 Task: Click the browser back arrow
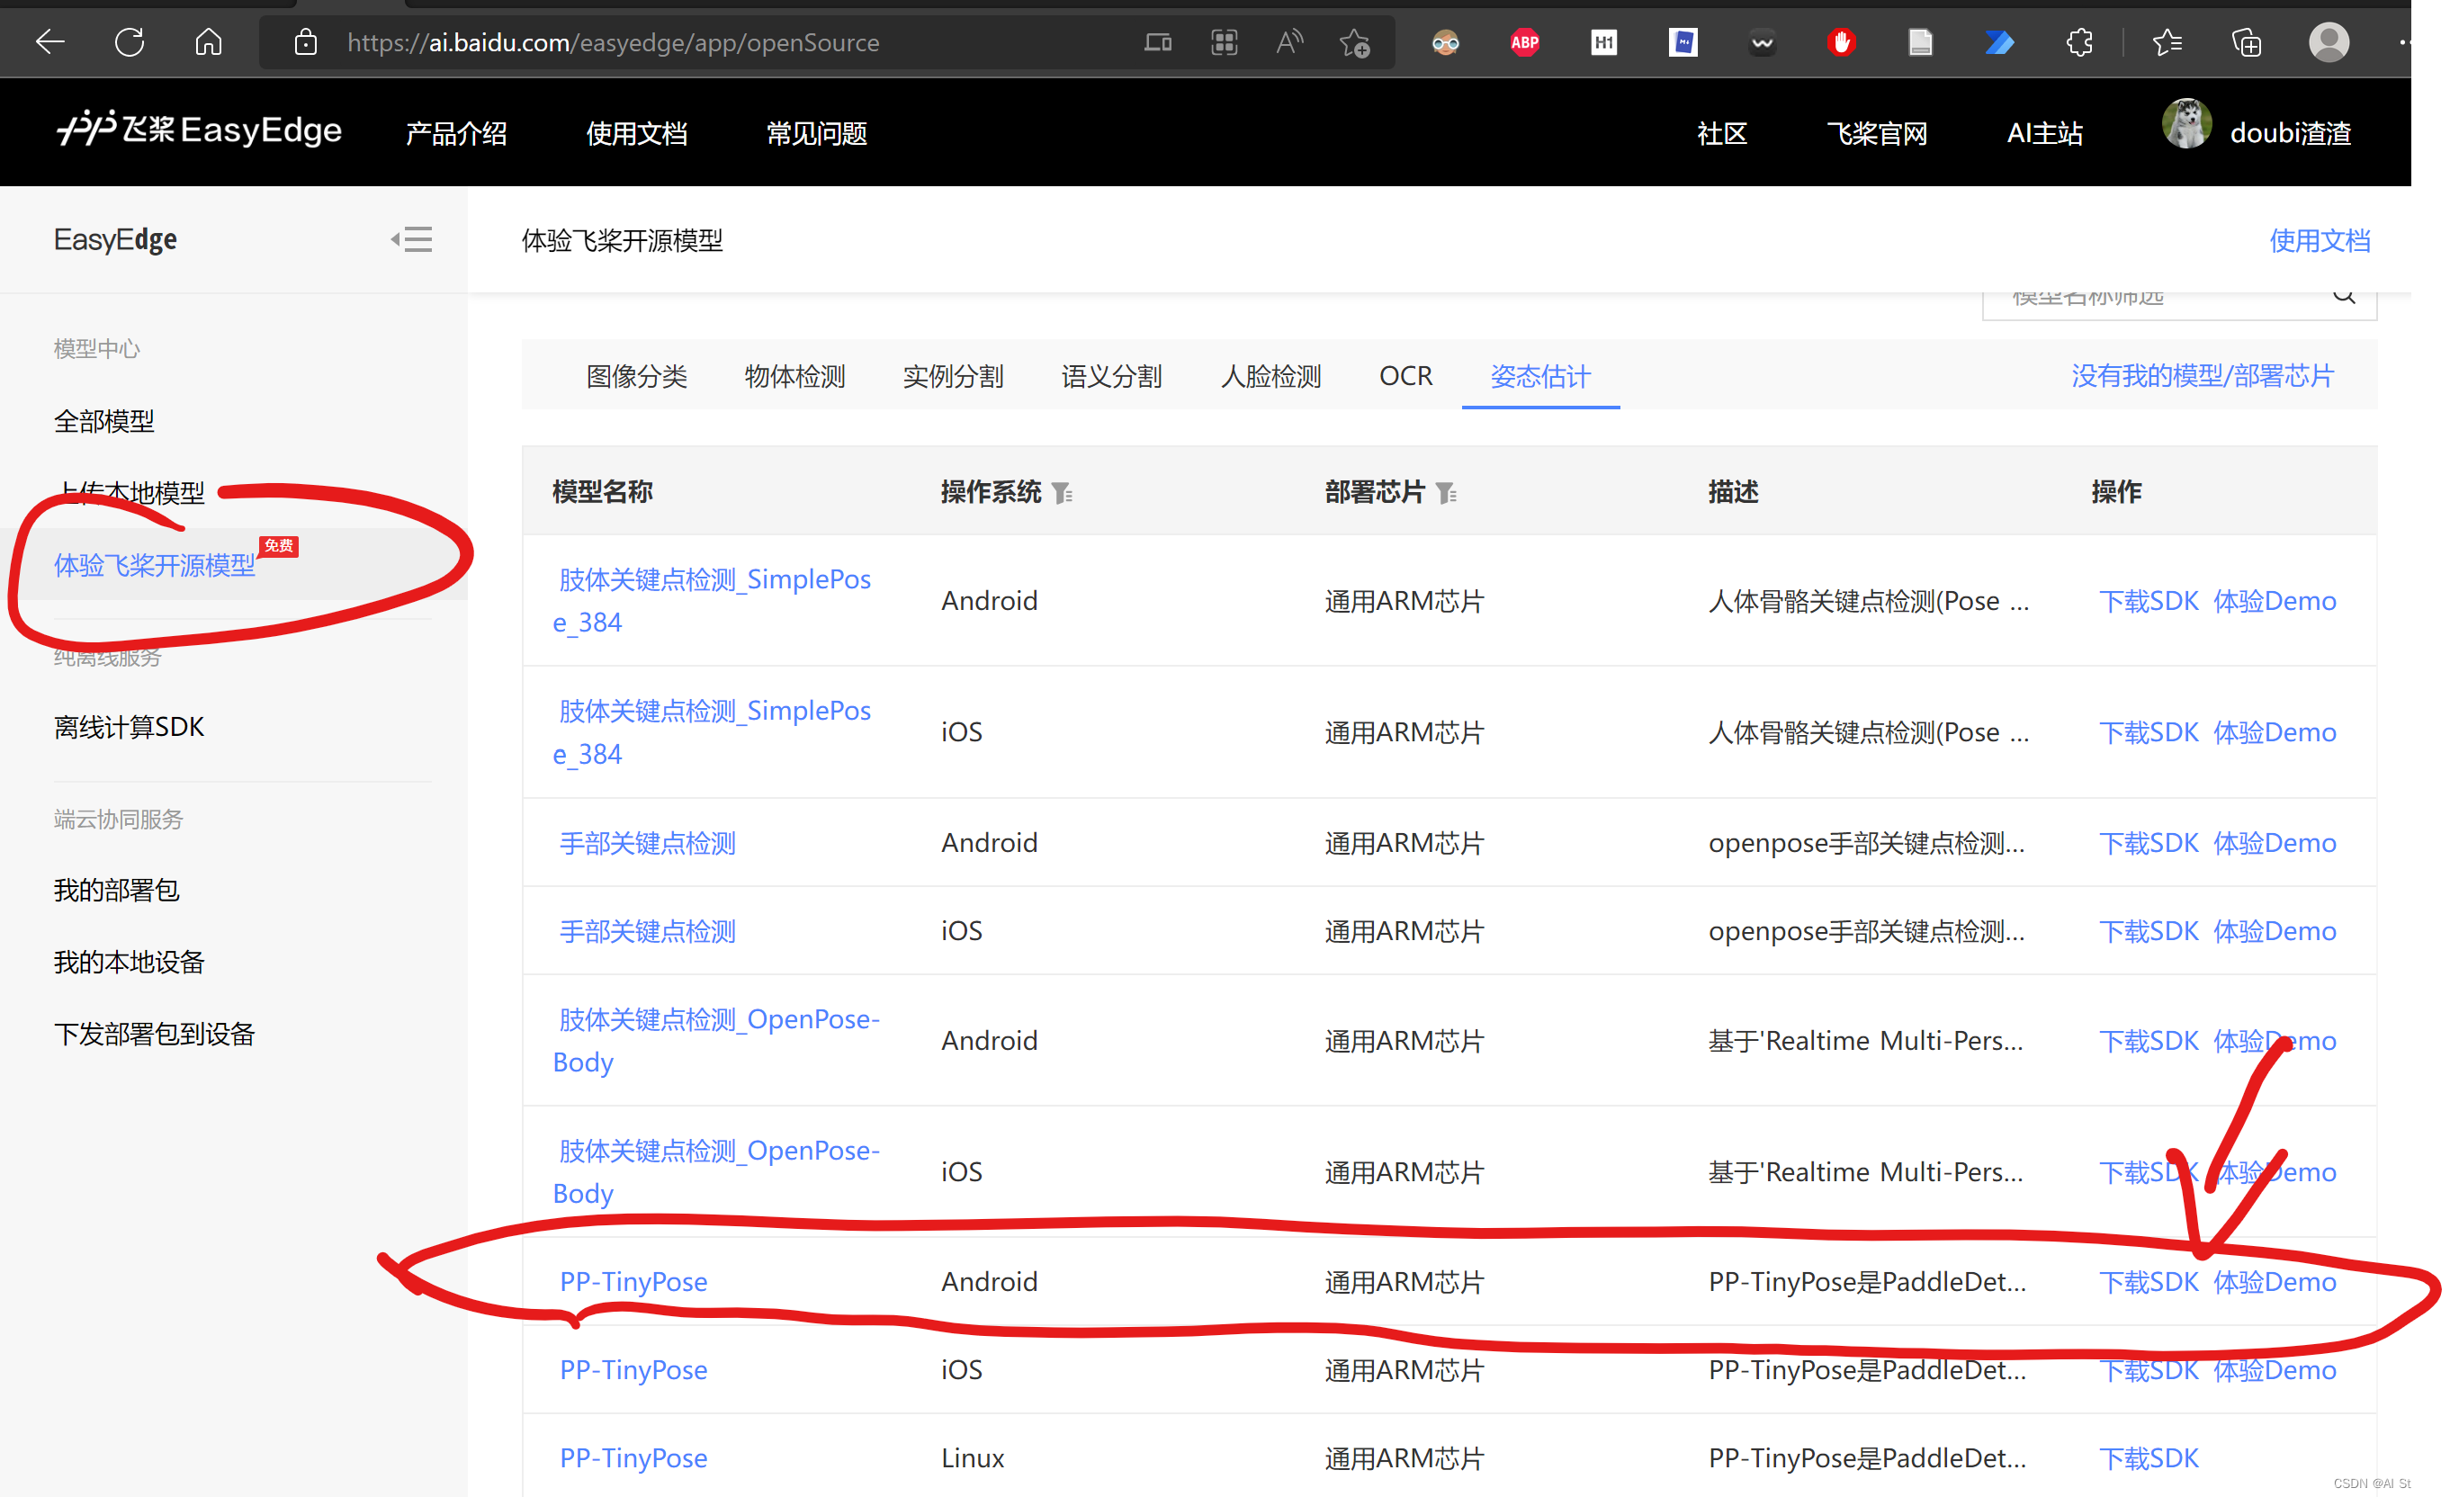tap(49, 41)
